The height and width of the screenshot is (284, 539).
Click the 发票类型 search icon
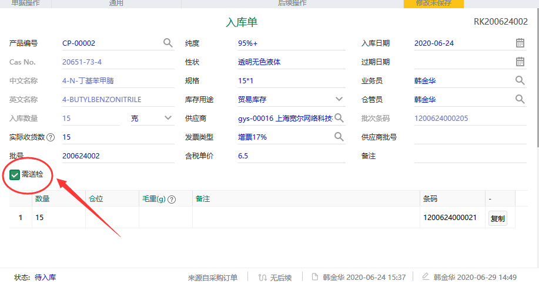pos(339,137)
